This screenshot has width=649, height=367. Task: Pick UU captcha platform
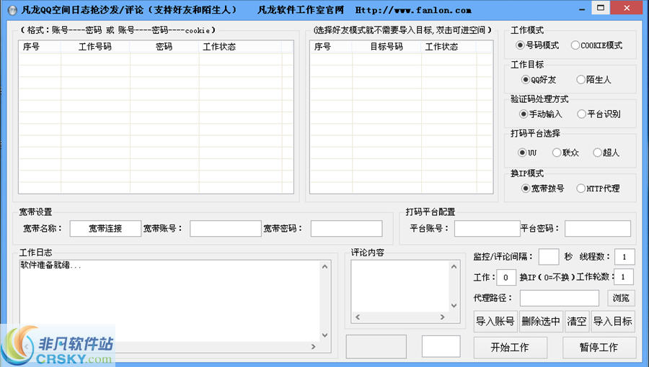point(527,153)
